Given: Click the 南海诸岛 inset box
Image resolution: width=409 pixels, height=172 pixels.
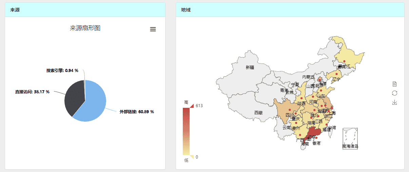Looking at the screenshot, I should [x=350, y=138].
